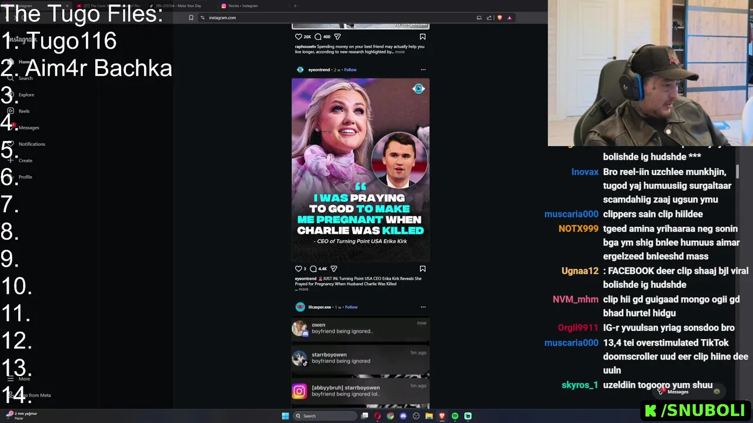Open lilcasper.exe profile avatar
The height and width of the screenshot is (423, 753).
pyautogui.click(x=300, y=307)
